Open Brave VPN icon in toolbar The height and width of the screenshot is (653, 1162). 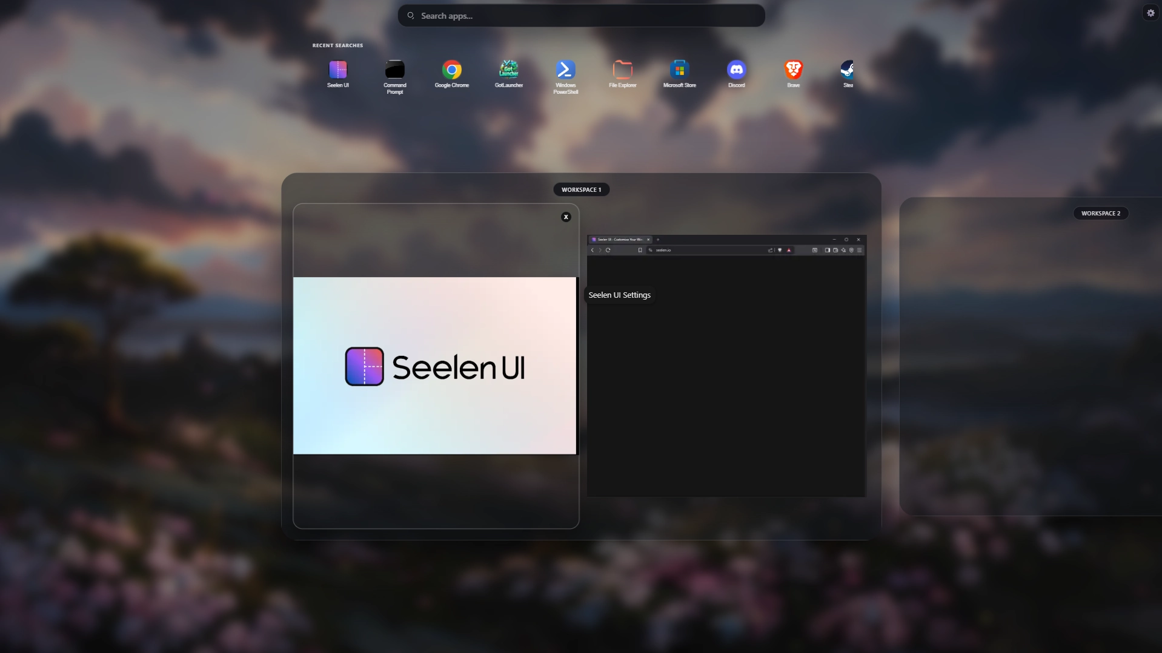(x=851, y=250)
